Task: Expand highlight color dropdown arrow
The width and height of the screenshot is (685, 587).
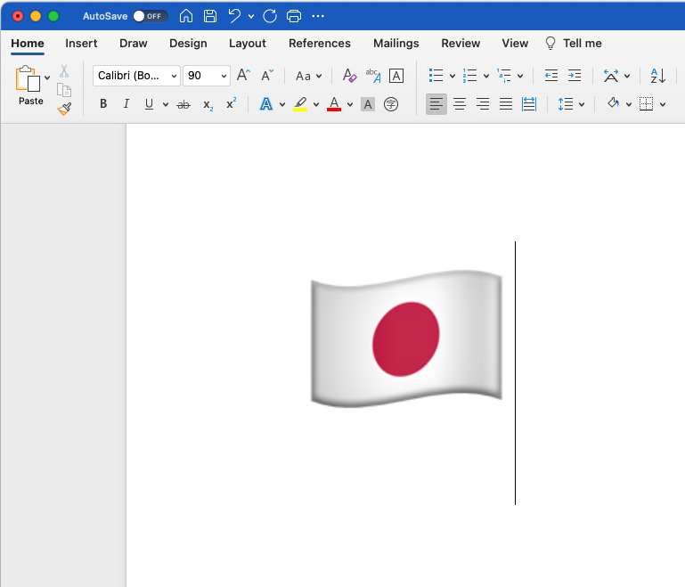Action: [316, 104]
